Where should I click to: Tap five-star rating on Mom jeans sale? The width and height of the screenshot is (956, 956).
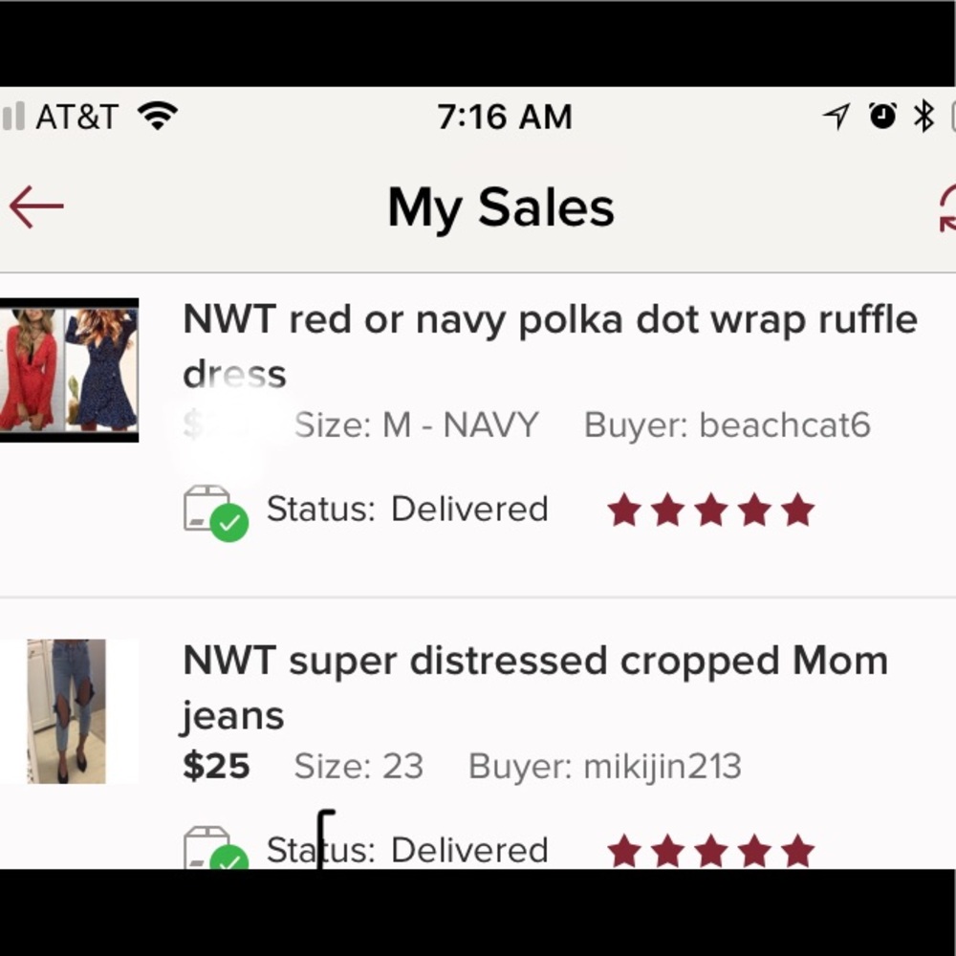click(x=711, y=851)
